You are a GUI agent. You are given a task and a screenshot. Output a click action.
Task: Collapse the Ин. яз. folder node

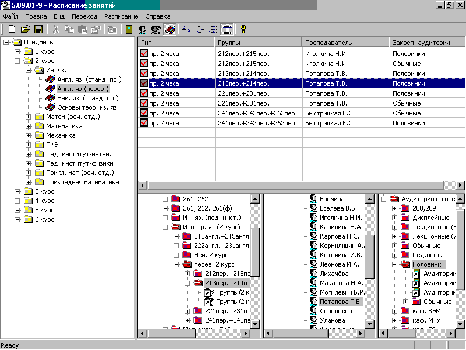29,70
